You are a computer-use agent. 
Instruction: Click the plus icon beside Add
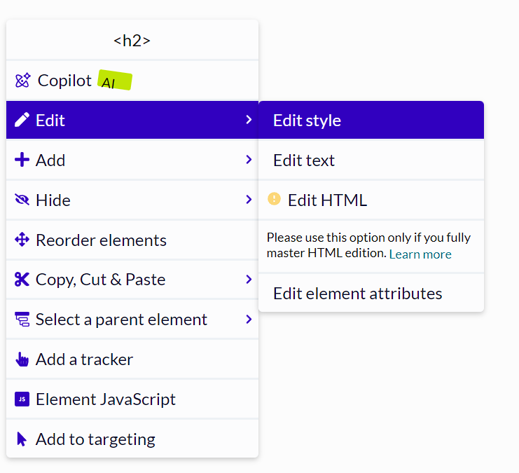coord(22,160)
